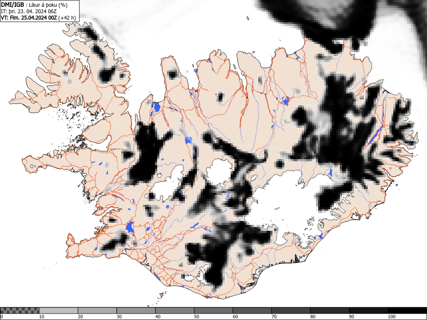427x320 pixels.
Task: Select the 20–30 legend swatch
Action: 97,311
